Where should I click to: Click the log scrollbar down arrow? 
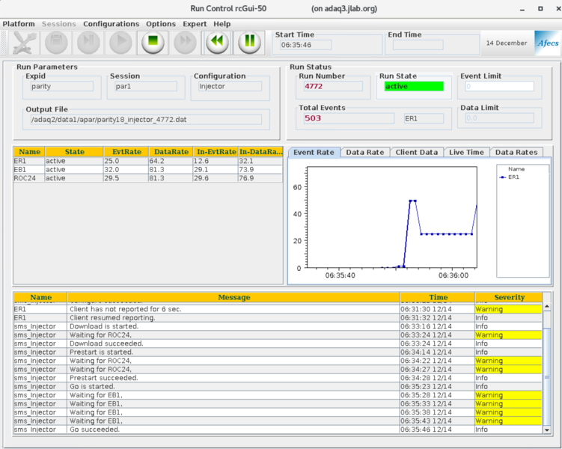click(547, 430)
